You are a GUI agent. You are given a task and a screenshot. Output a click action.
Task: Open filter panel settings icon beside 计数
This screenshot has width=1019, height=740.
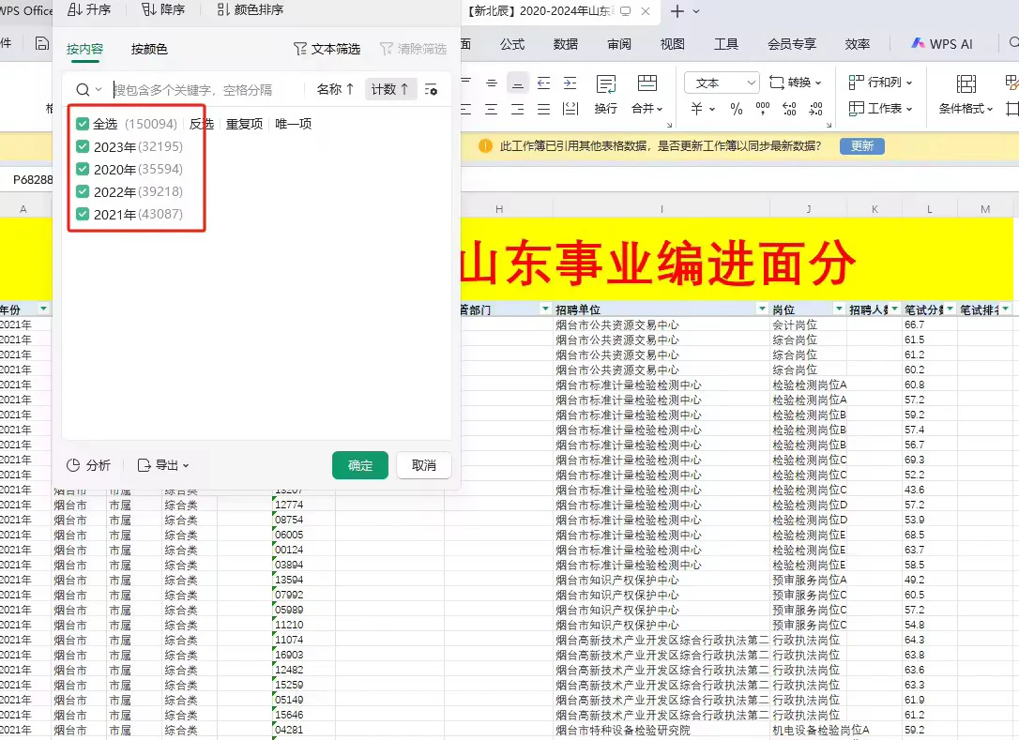tap(432, 88)
